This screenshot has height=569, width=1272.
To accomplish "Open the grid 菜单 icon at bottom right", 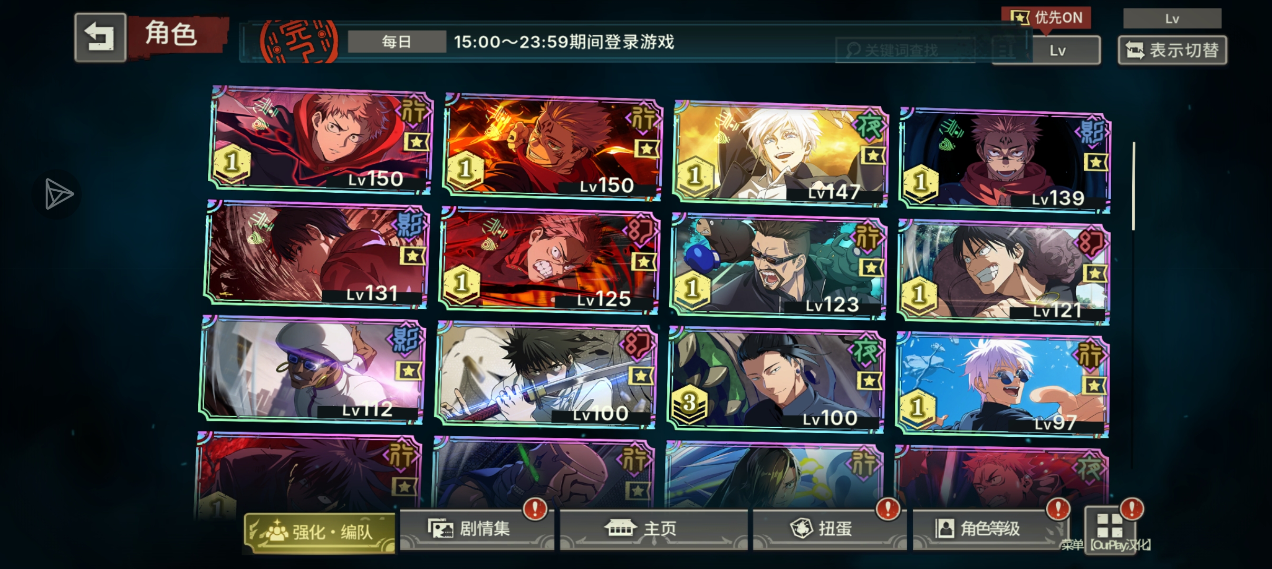I will (x=1110, y=527).
